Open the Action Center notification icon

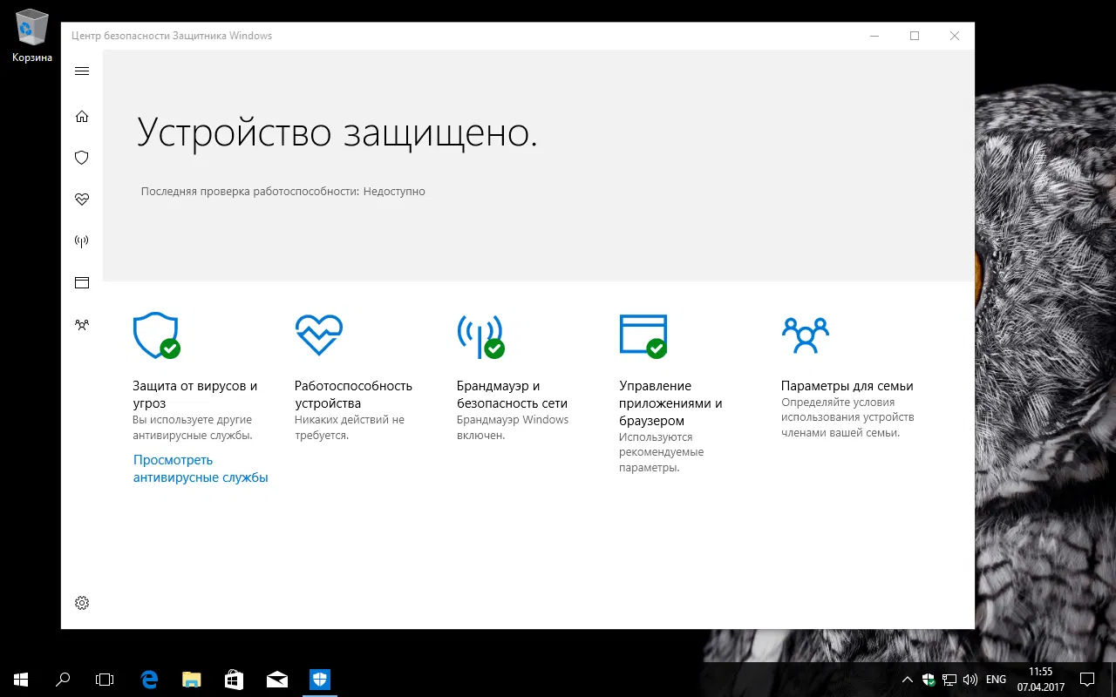click(1086, 679)
